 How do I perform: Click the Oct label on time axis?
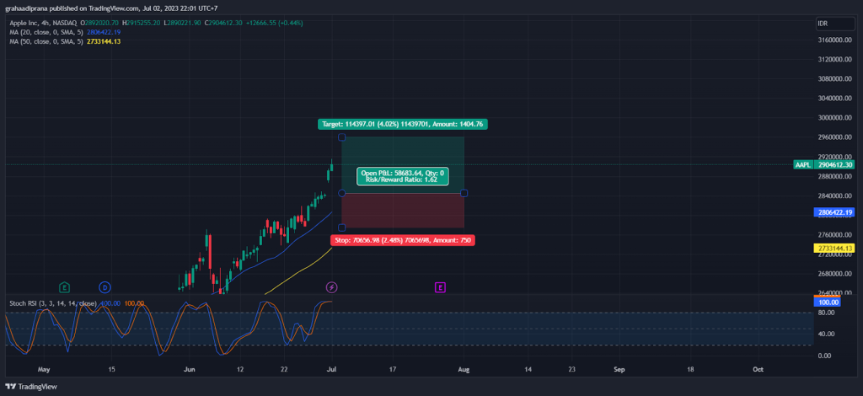(x=758, y=369)
